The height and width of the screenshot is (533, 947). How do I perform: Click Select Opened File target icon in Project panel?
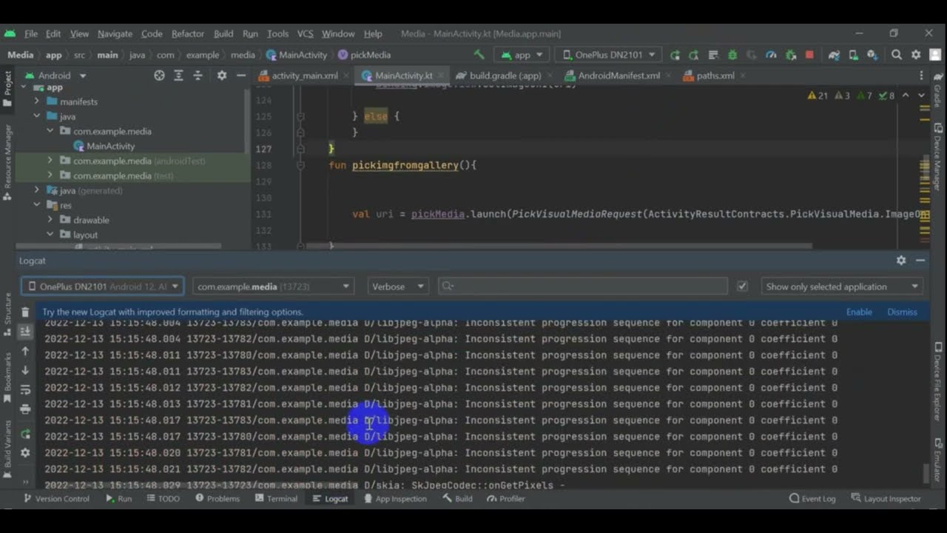click(x=159, y=76)
